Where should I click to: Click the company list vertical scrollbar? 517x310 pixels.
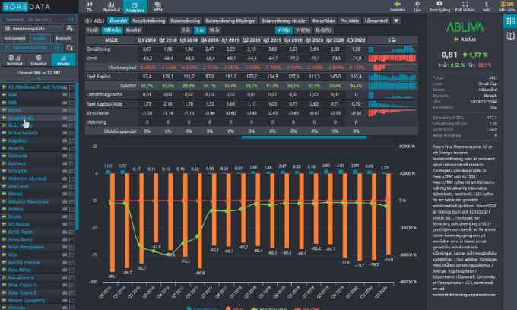pos(77,157)
